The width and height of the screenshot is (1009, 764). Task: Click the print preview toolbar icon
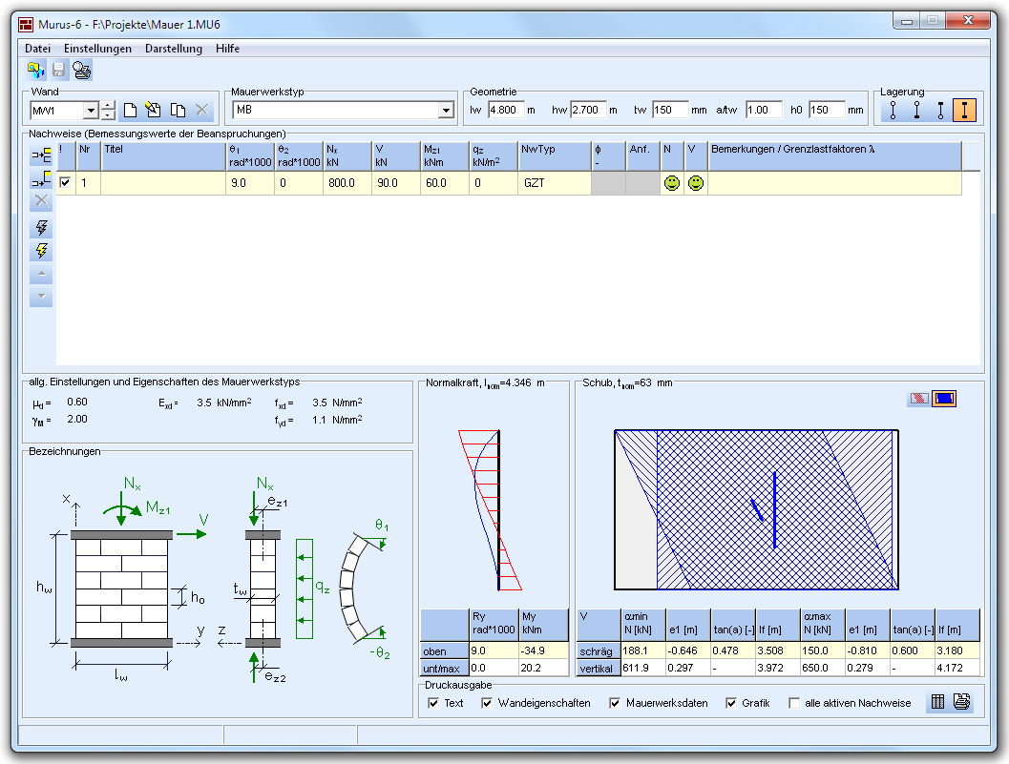[x=82, y=70]
